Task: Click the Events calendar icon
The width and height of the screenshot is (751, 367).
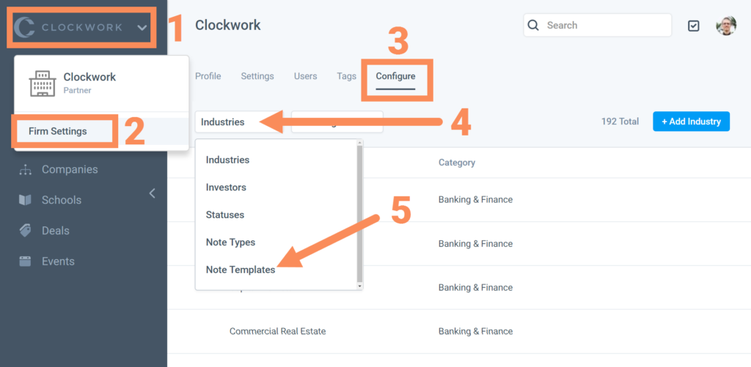Action: coord(26,262)
